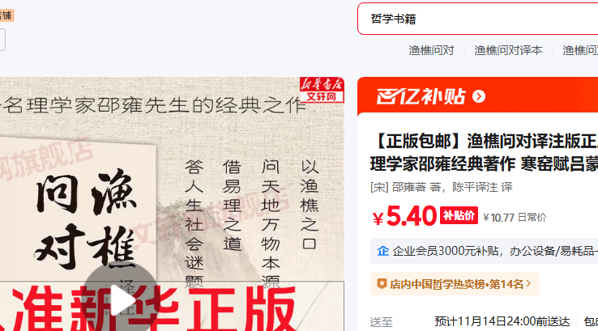Open the 送至 delivery location selector
Screen dimensions: 598x331
pos(381,322)
